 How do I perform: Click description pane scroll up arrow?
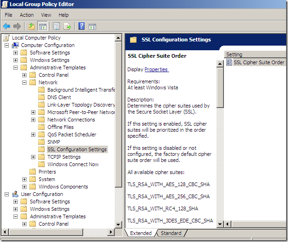pyautogui.click(x=220, y=64)
